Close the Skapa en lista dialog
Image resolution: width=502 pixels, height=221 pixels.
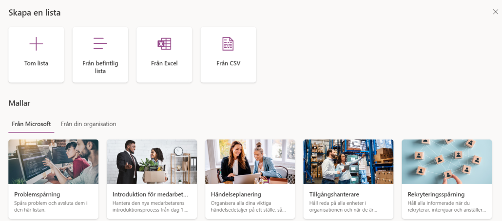click(x=495, y=12)
